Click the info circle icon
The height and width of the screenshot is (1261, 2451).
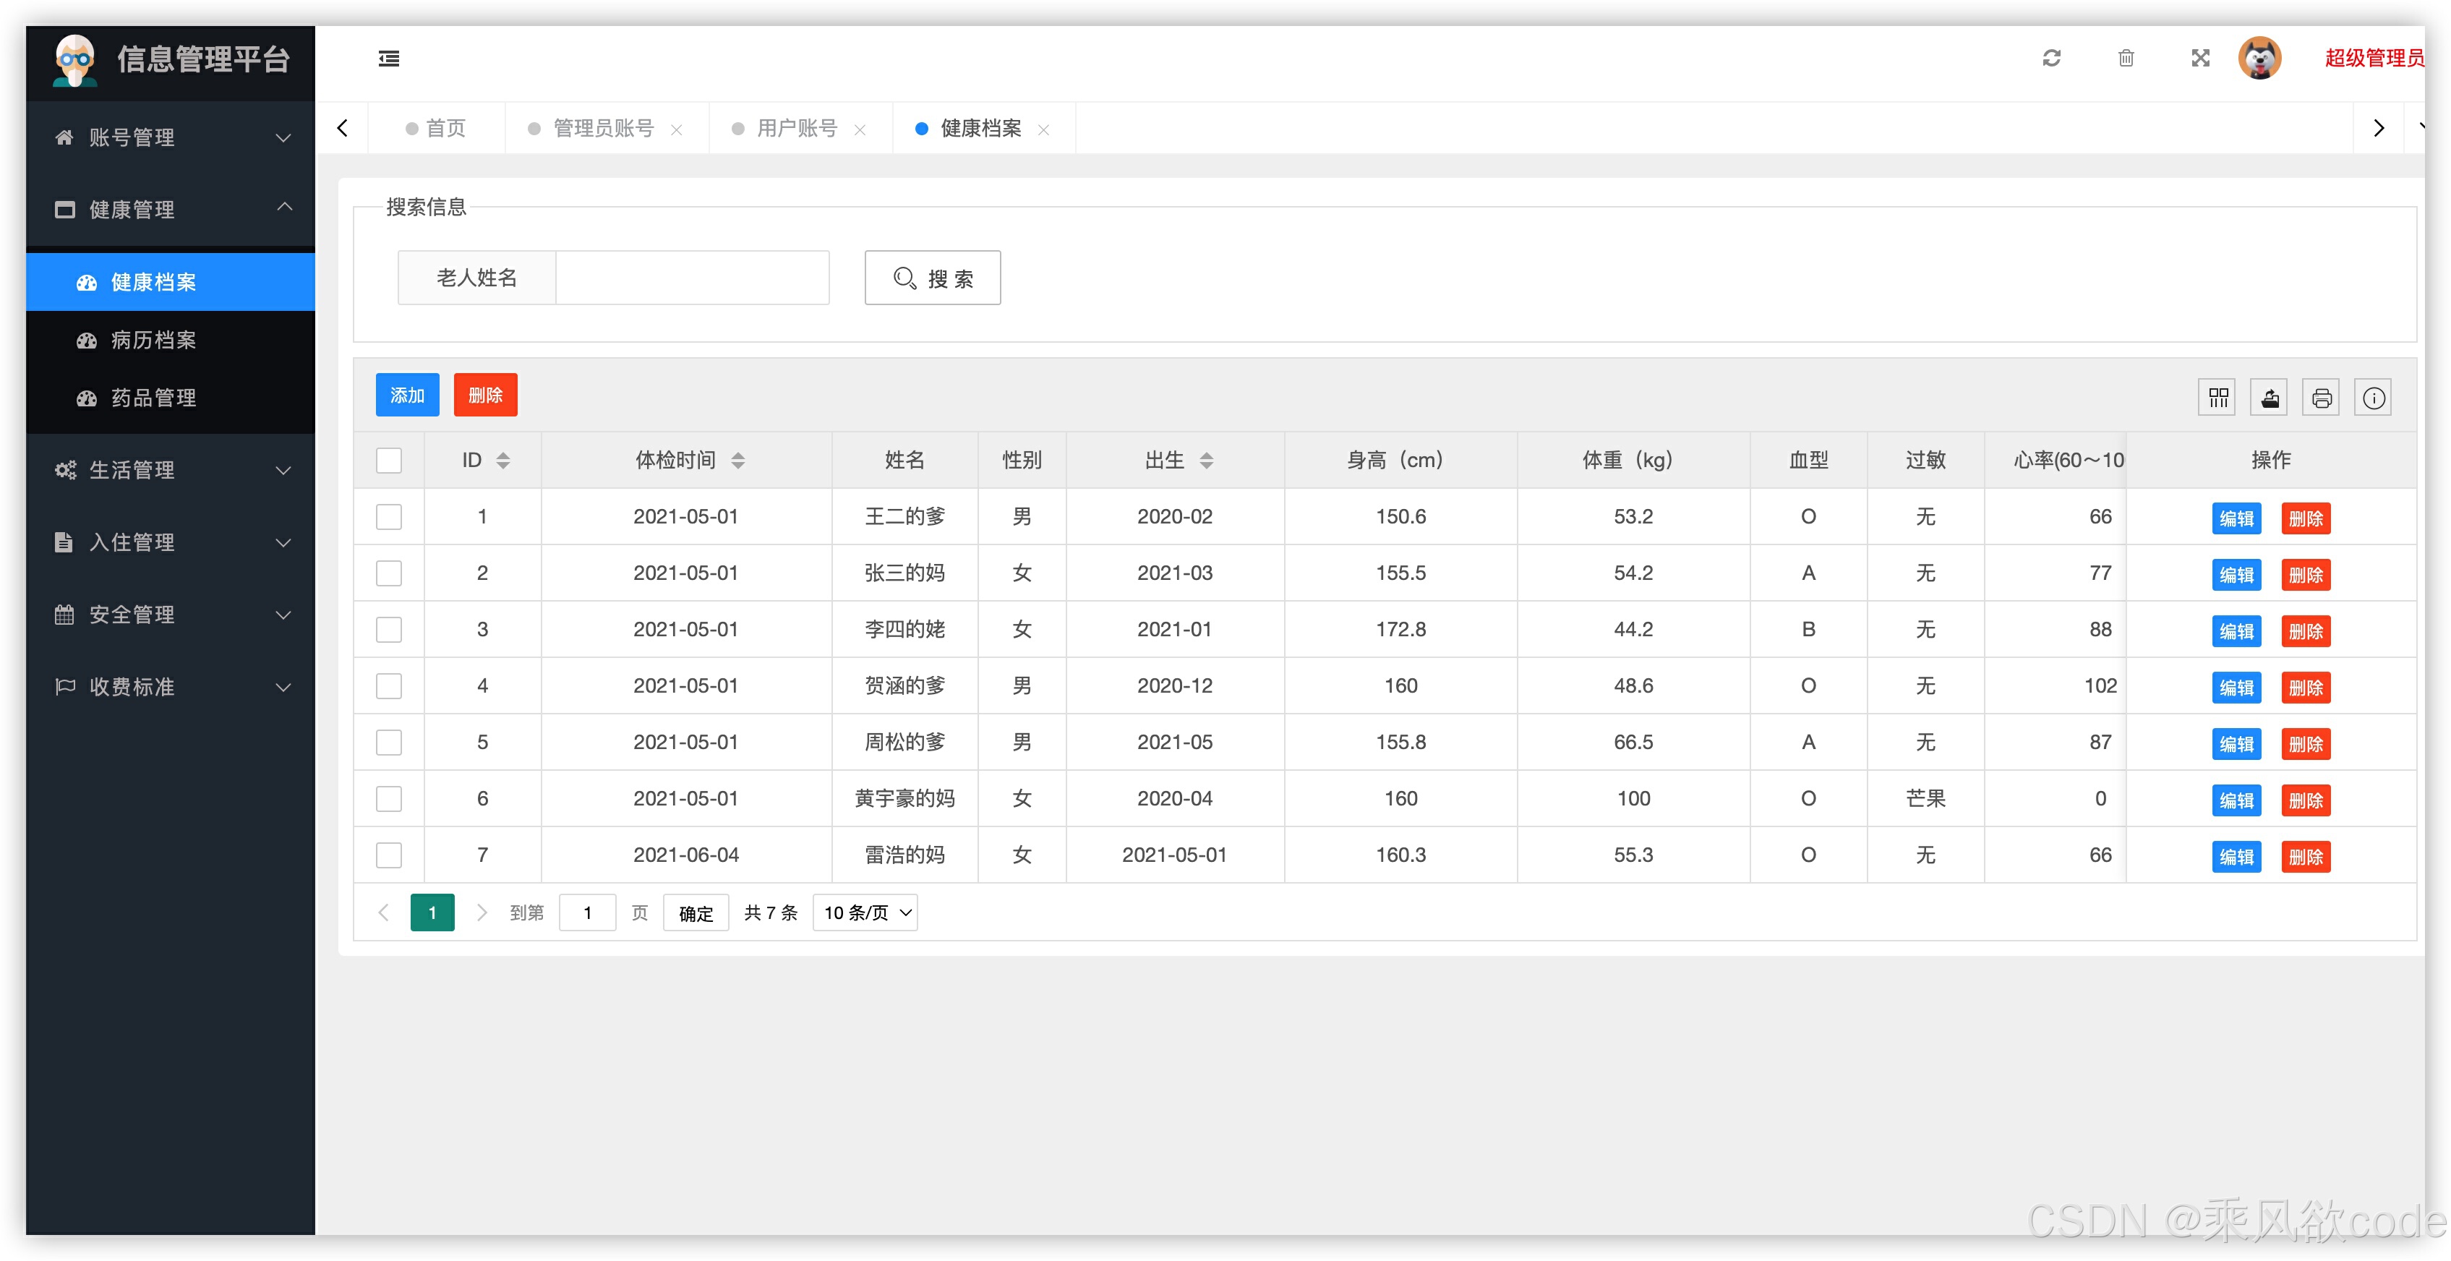coord(2373,398)
